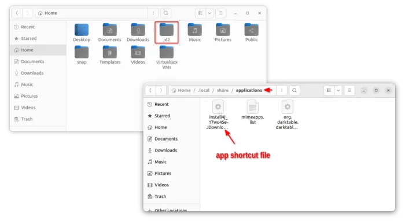Viewport: 405px width, 221px height.
Task: Open the Documents folder icon in Home grid
Action: [110, 30]
